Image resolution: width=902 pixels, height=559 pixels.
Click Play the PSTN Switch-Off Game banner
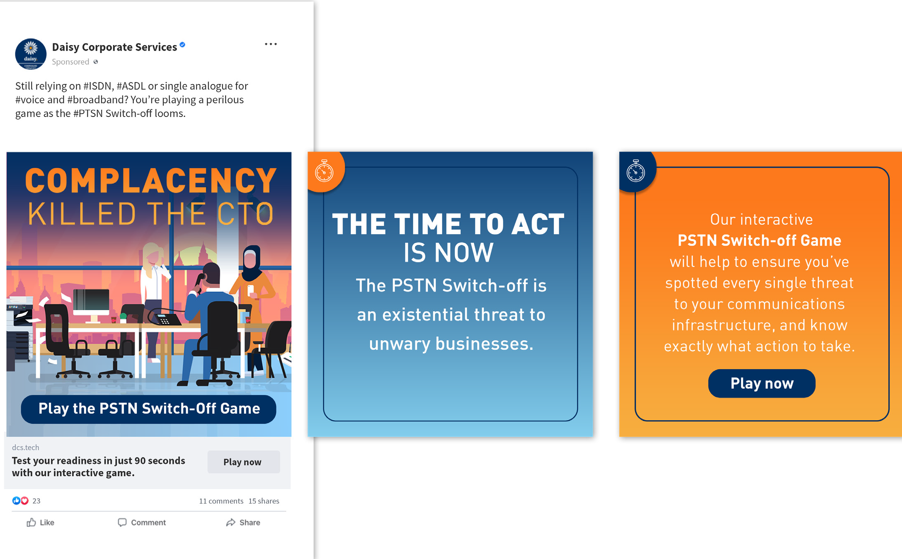coord(149,409)
